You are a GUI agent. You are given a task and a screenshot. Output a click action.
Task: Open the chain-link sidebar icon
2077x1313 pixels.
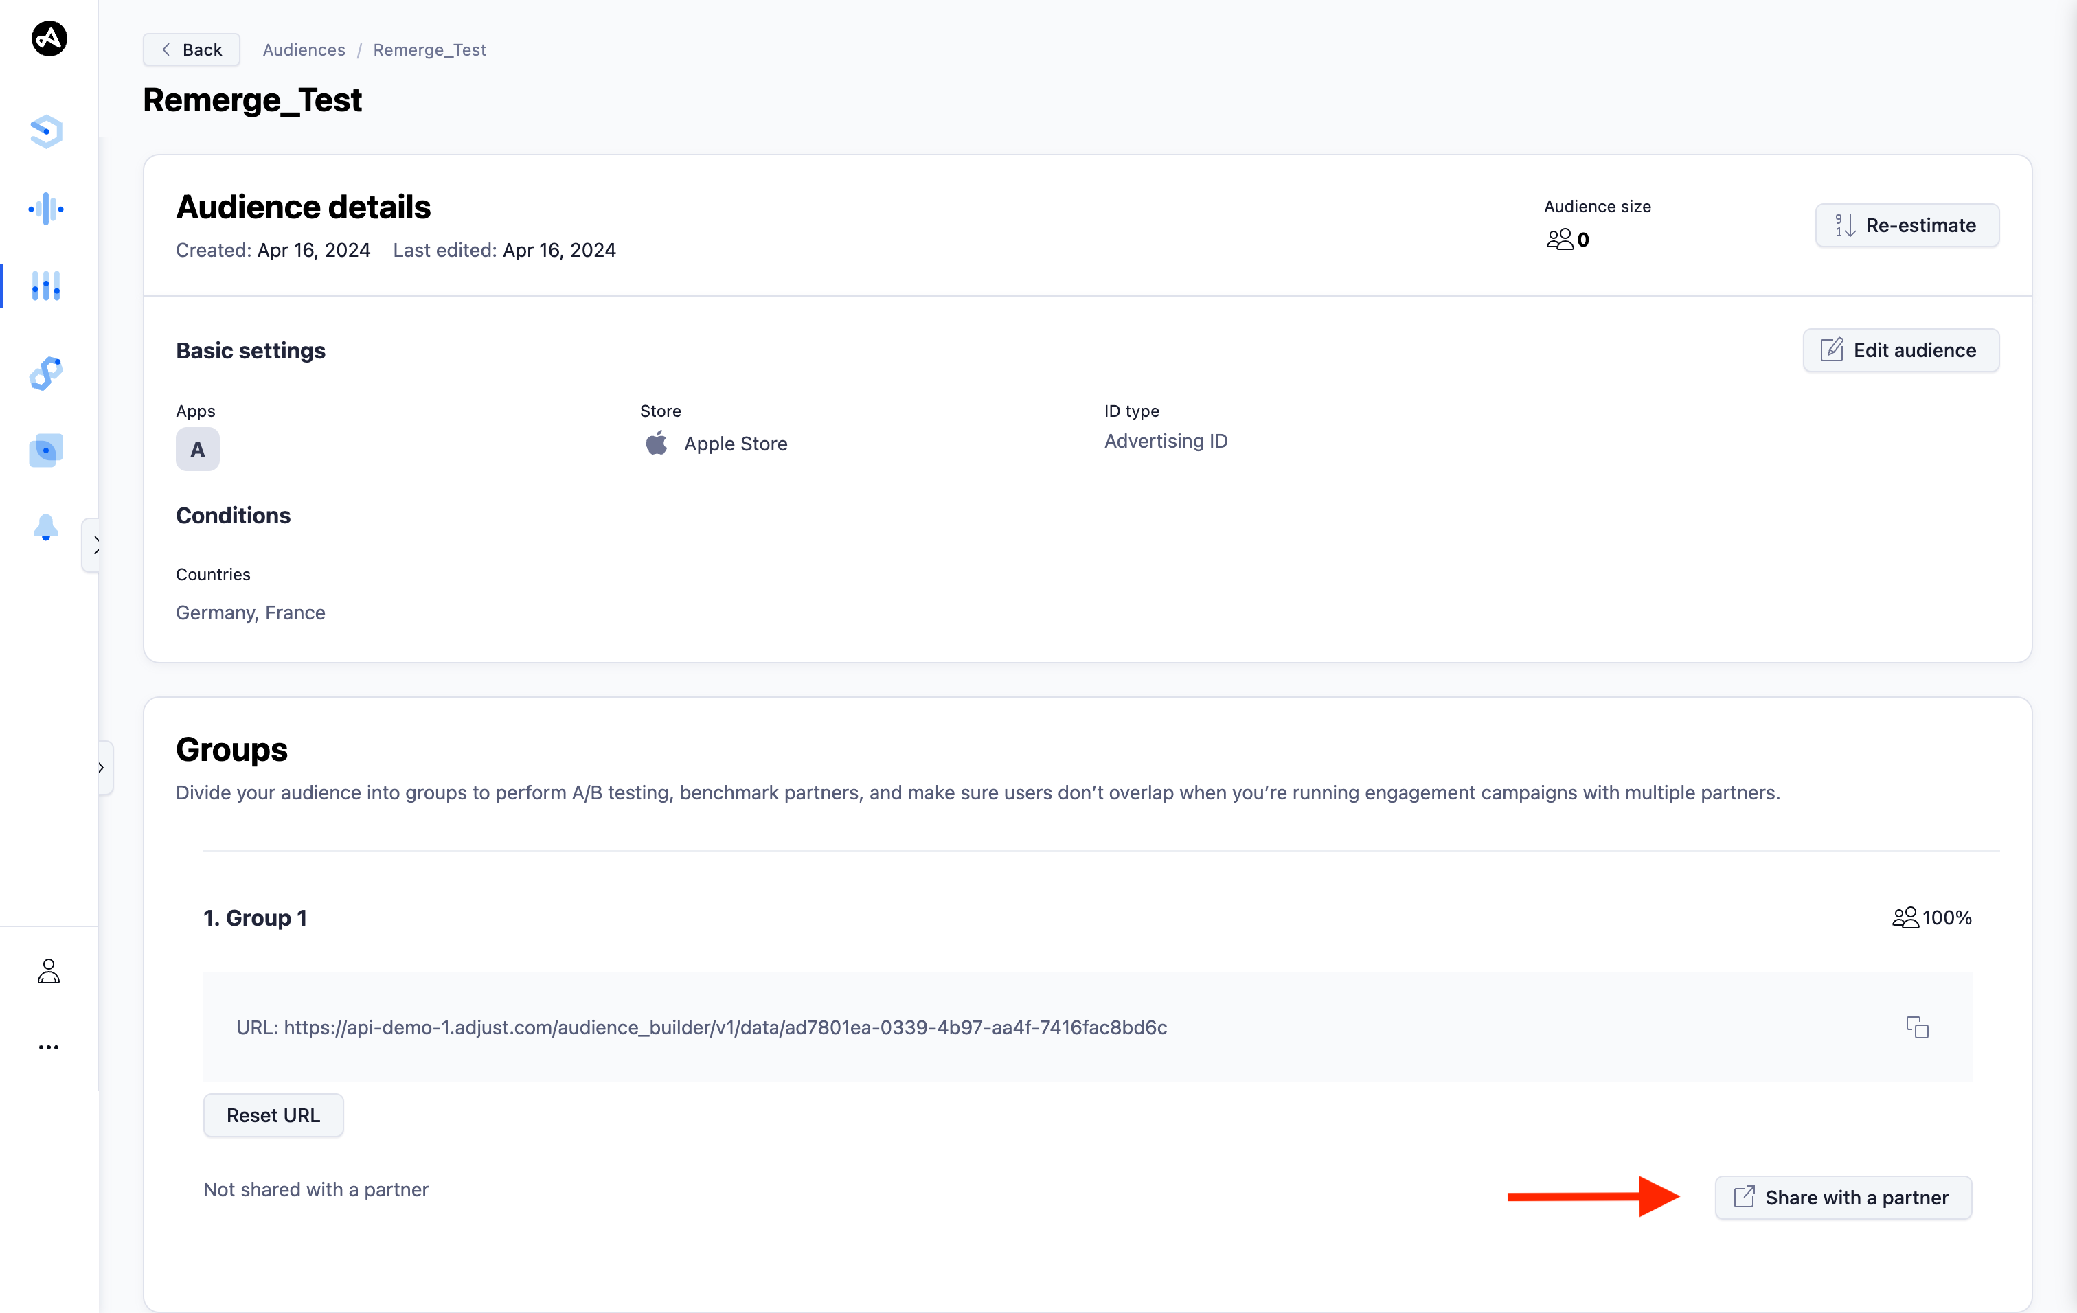pyautogui.click(x=46, y=372)
